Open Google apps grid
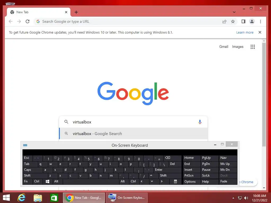The height and width of the screenshot is (203, 271). pyautogui.click(x=253, y=47)
